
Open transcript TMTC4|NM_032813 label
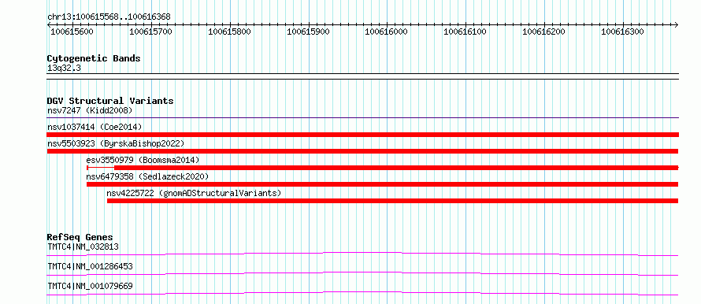83,247
